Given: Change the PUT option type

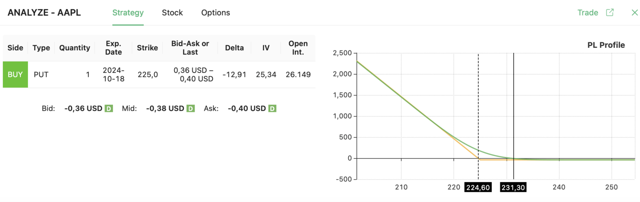Looking at the screenshot, I should click(x=41, y=75).
